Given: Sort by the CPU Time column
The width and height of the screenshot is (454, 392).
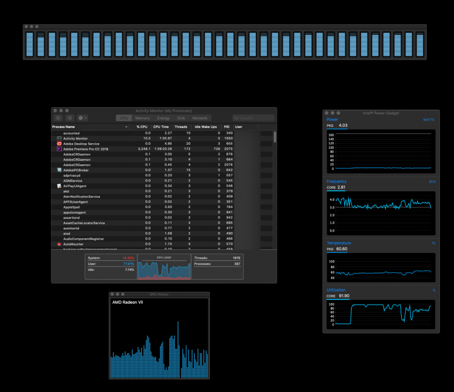Looking at the screenshot, I should 161,127.
